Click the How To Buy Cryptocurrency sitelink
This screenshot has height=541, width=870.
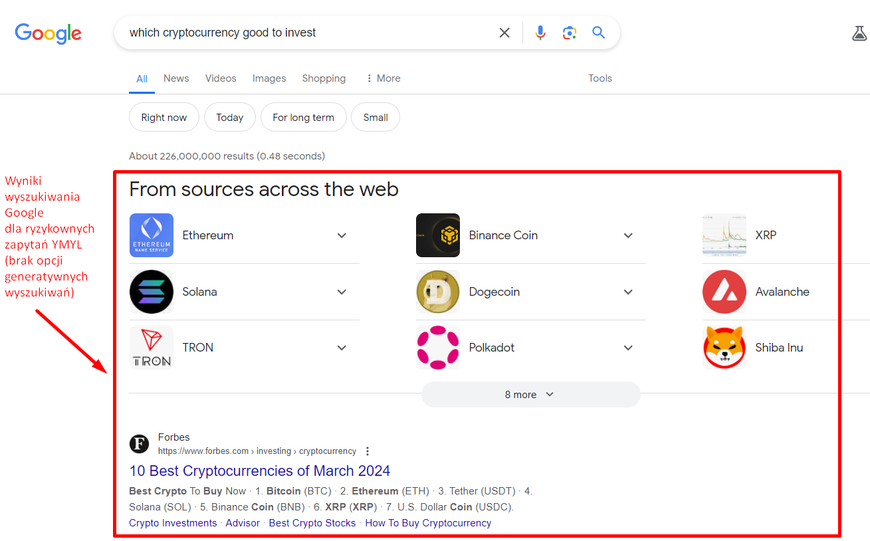[x=428, y=523]
